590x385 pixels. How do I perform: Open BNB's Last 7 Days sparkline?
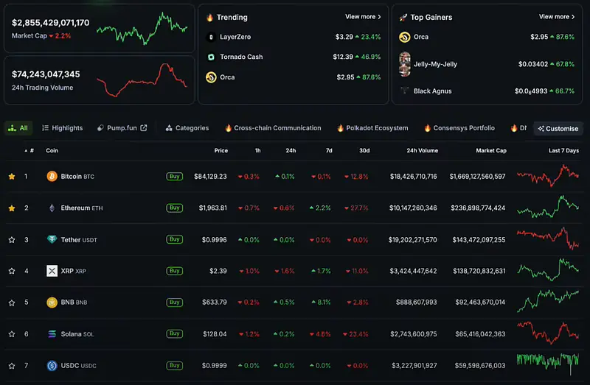[x=548, y=301]
